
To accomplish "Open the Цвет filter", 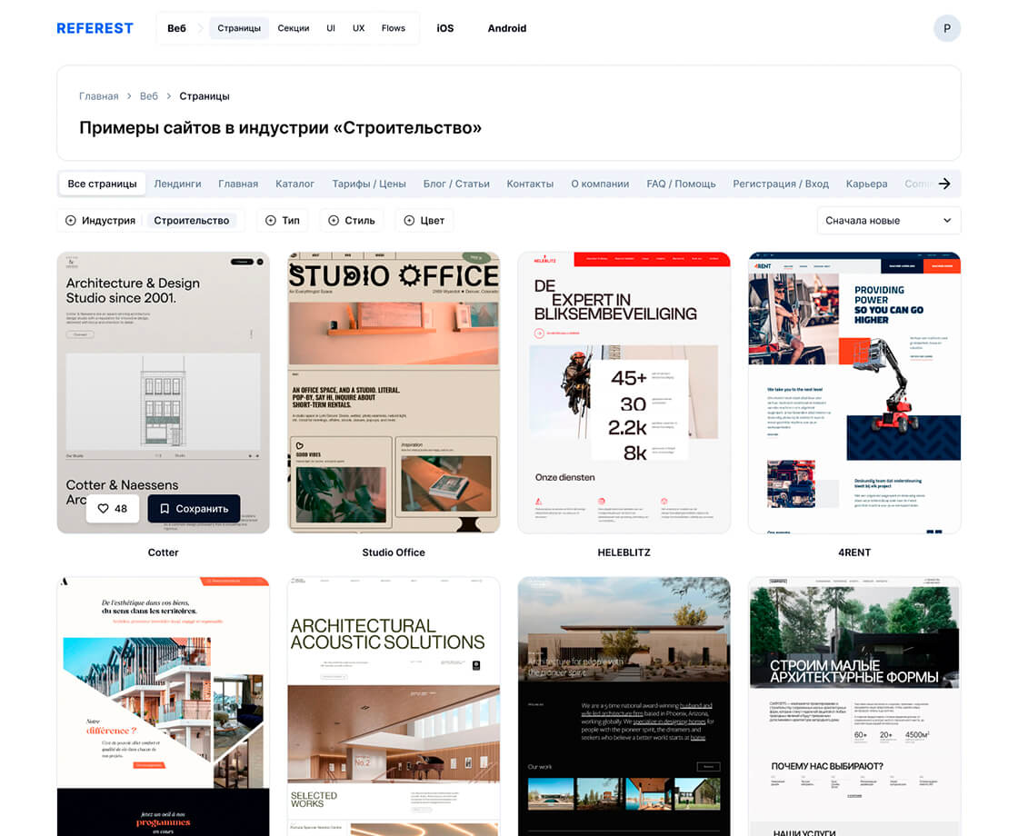I will [x=424, y=221].
